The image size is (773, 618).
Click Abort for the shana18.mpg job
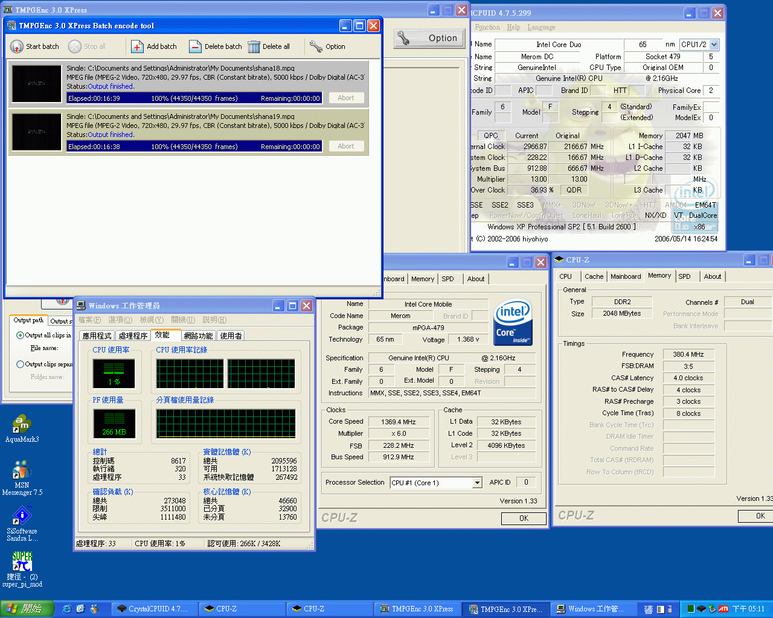(x=346, y=98)
